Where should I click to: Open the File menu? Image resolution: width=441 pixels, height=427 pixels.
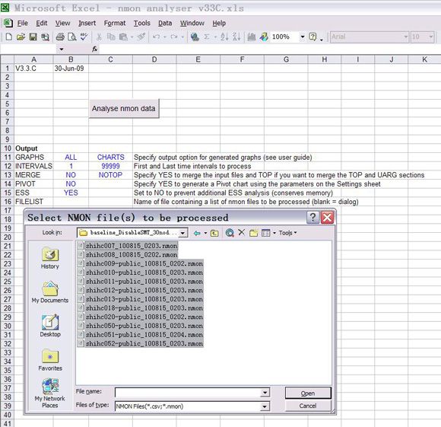tap(23, 23)
